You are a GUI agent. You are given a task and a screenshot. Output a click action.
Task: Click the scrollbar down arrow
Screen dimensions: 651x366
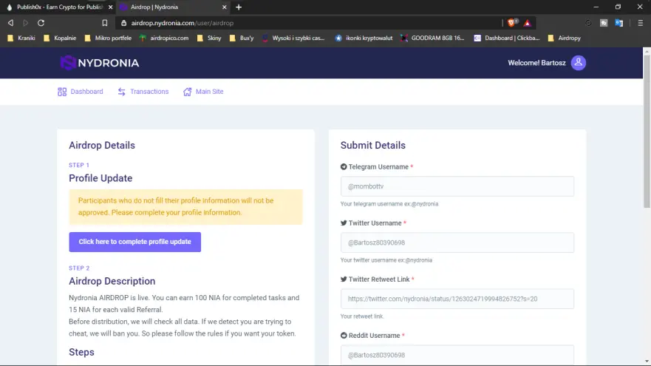pyautogui.click(x=647, y=362)
